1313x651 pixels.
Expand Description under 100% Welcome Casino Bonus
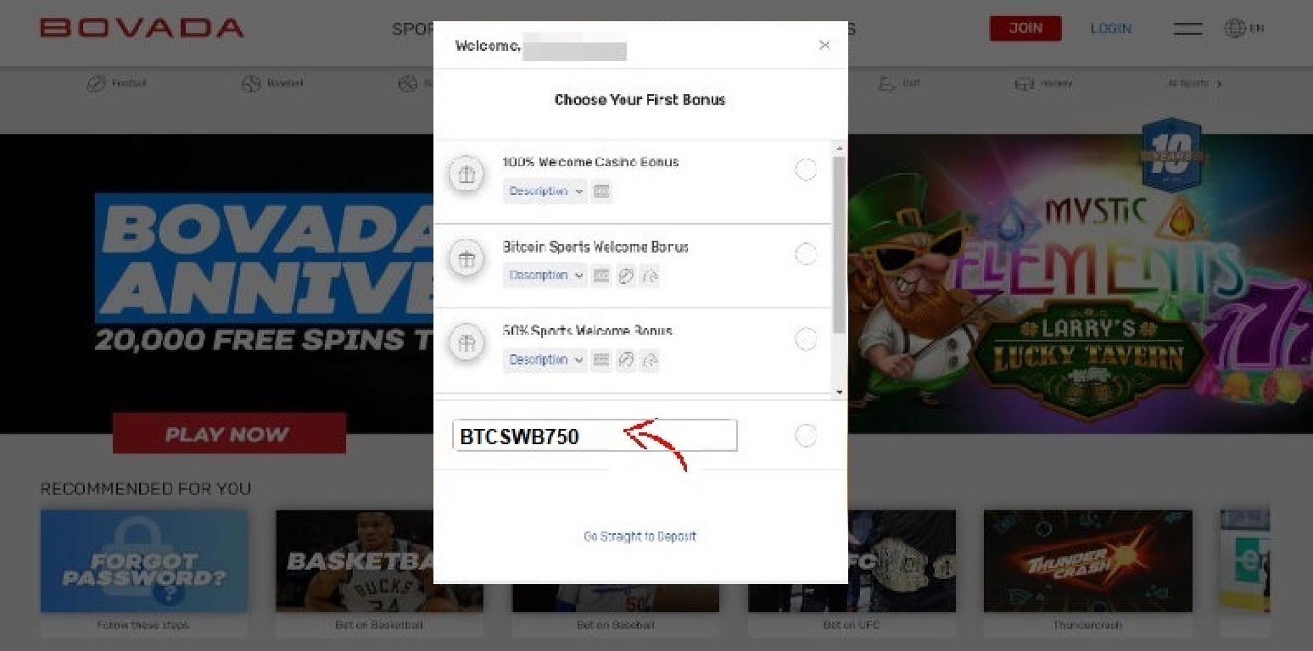tap(545, 192)
